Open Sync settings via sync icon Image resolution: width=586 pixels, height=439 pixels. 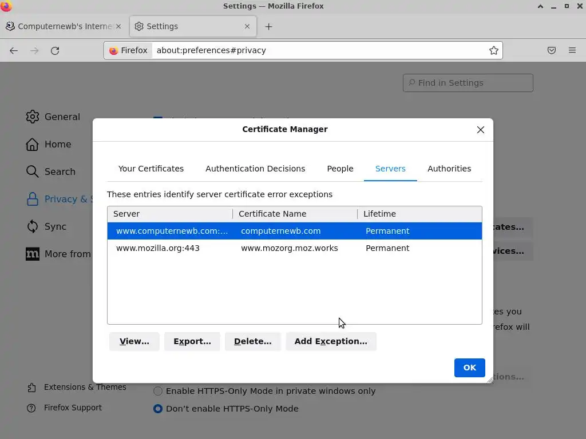33,226
